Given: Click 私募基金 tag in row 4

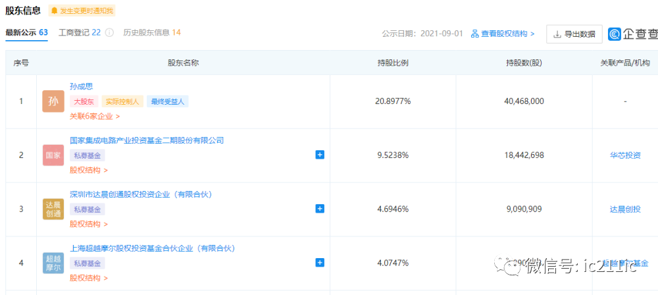Looking at the screenshot, I should coord(88,263).
